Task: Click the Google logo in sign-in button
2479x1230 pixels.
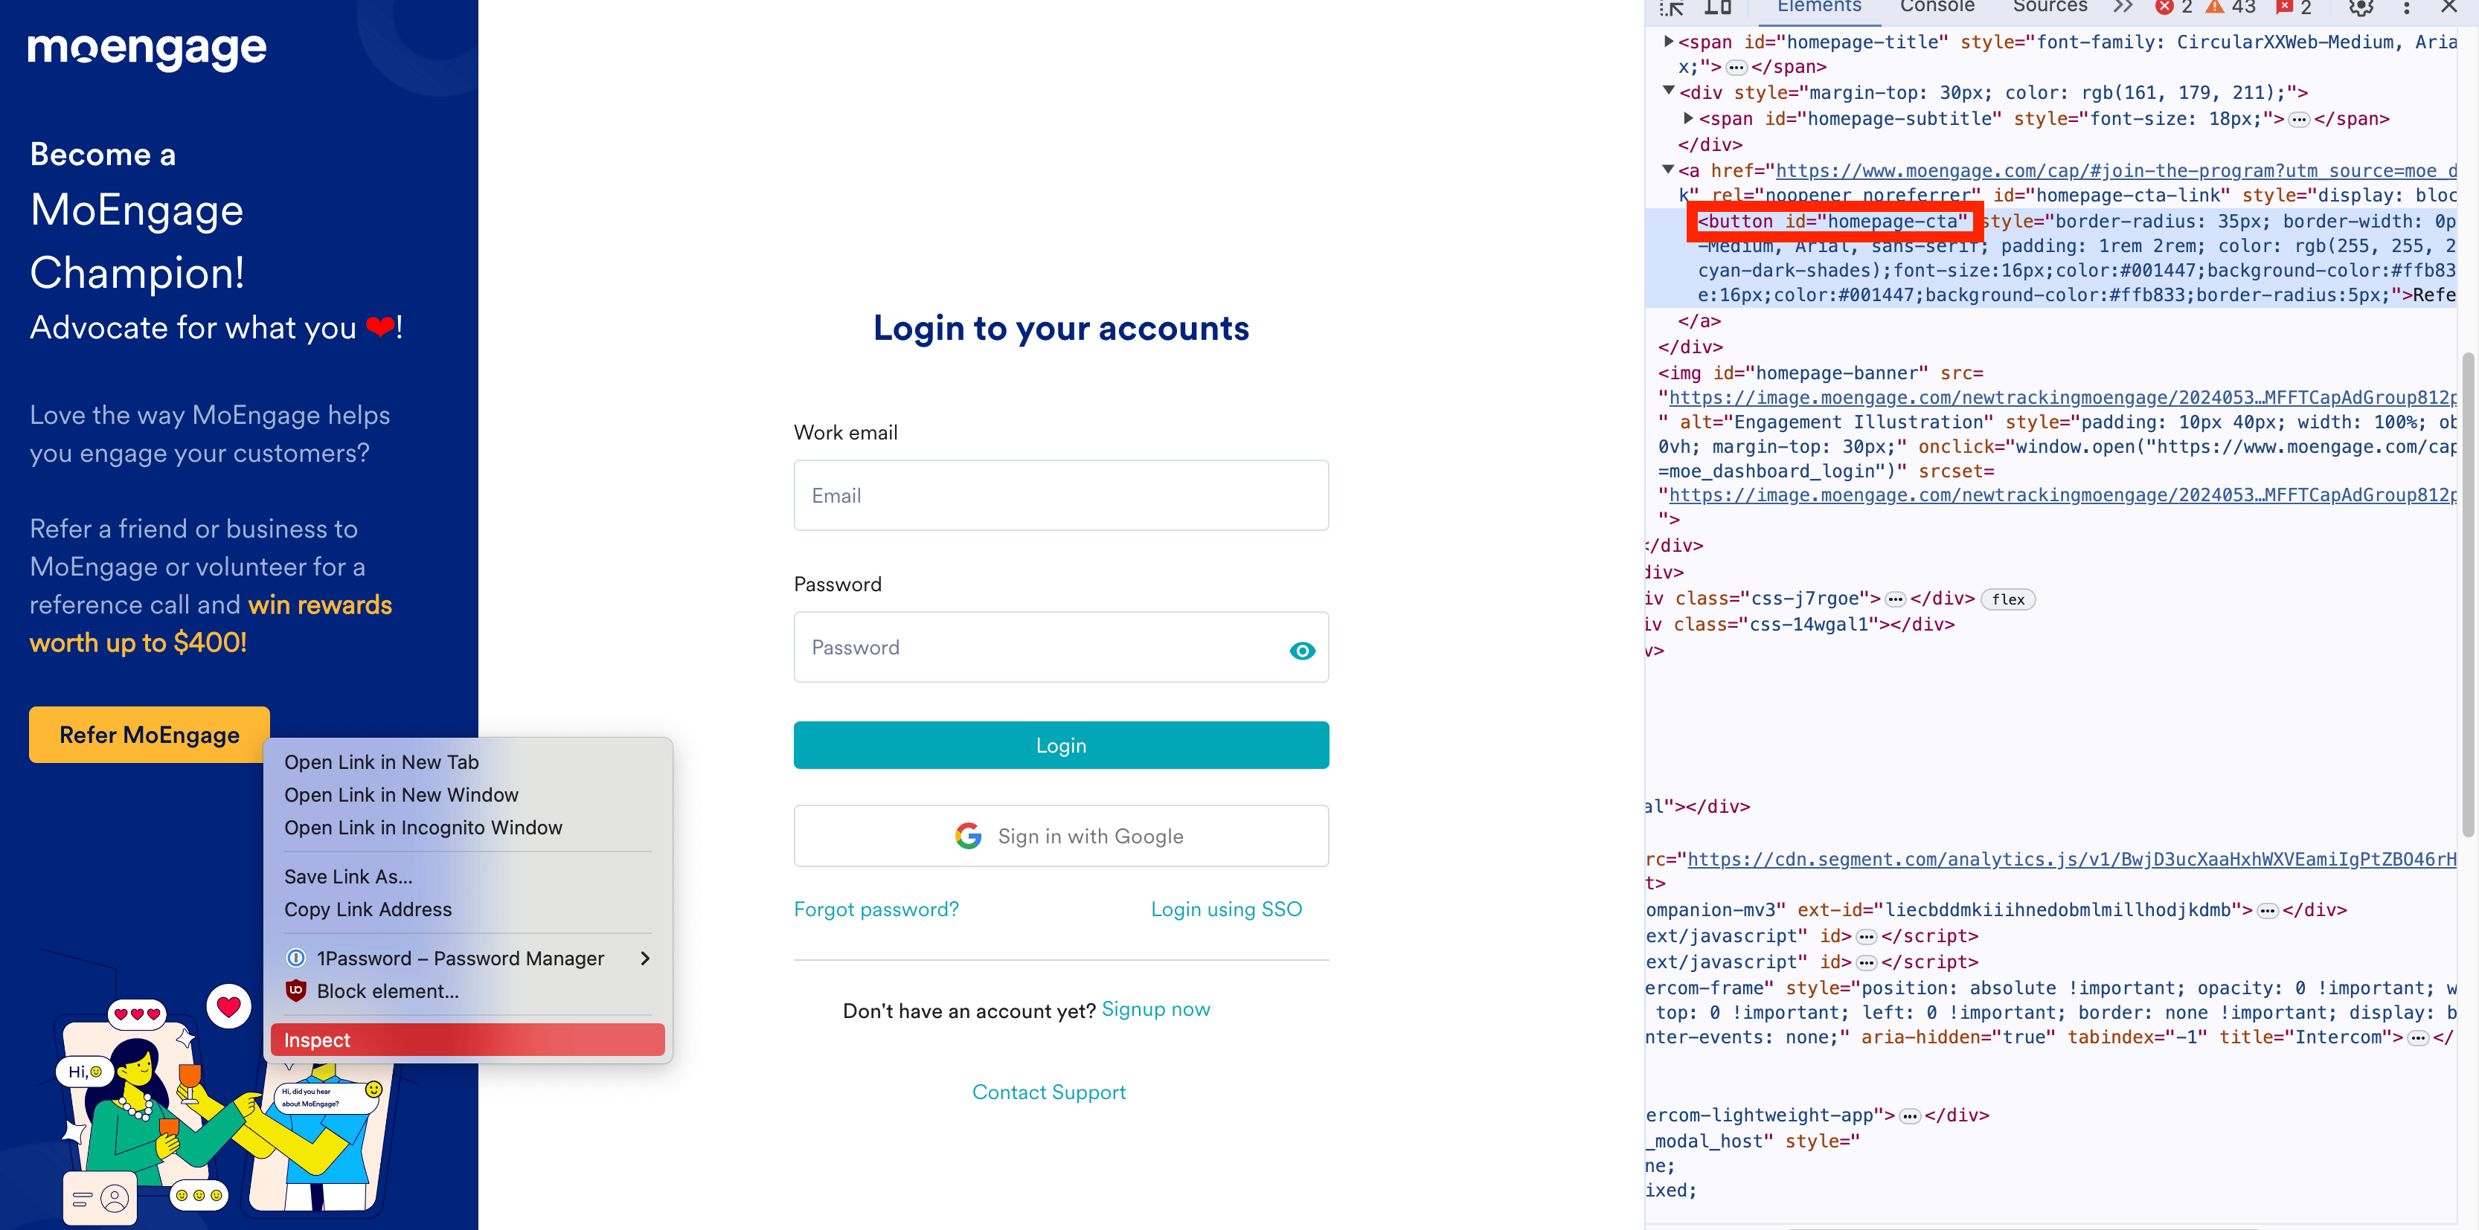Action: [968, 836]
